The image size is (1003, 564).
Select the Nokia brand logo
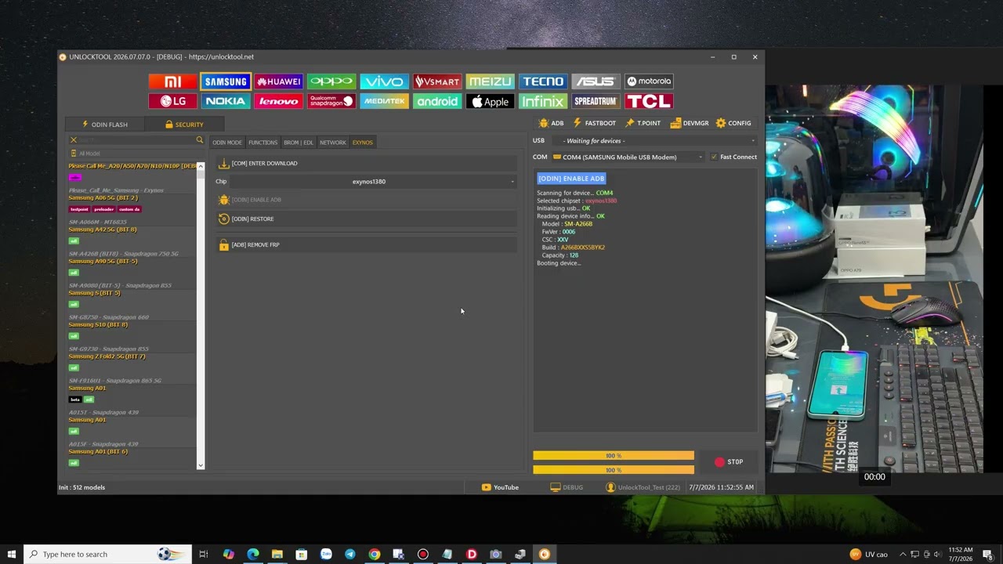[x=226, y=101]
